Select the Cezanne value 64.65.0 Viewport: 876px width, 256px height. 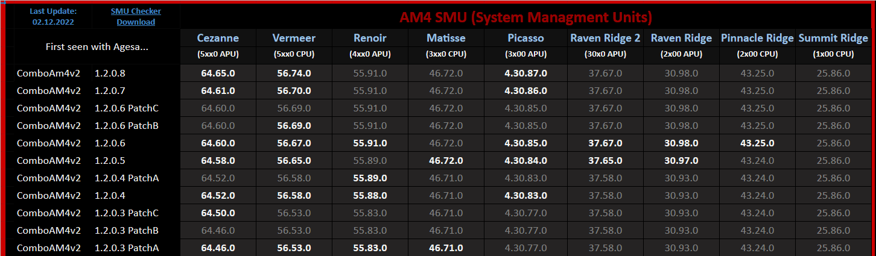pyautogui.click(x=218, y=73)
